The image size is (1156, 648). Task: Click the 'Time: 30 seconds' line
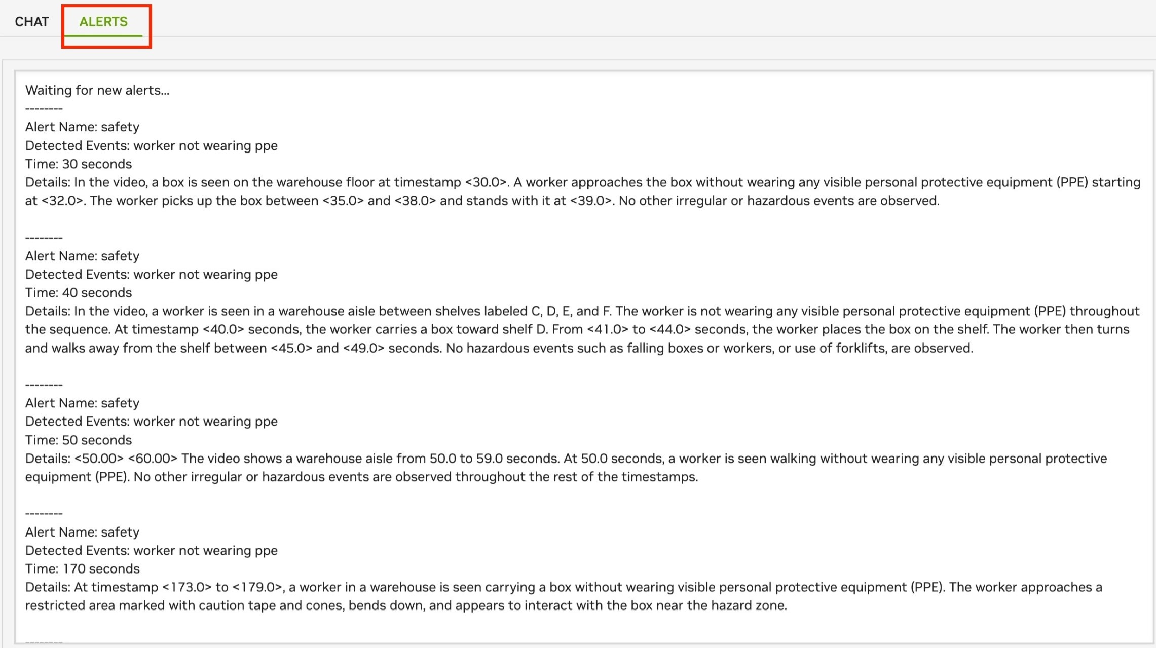pyautogui.click(x=79, y=164)
